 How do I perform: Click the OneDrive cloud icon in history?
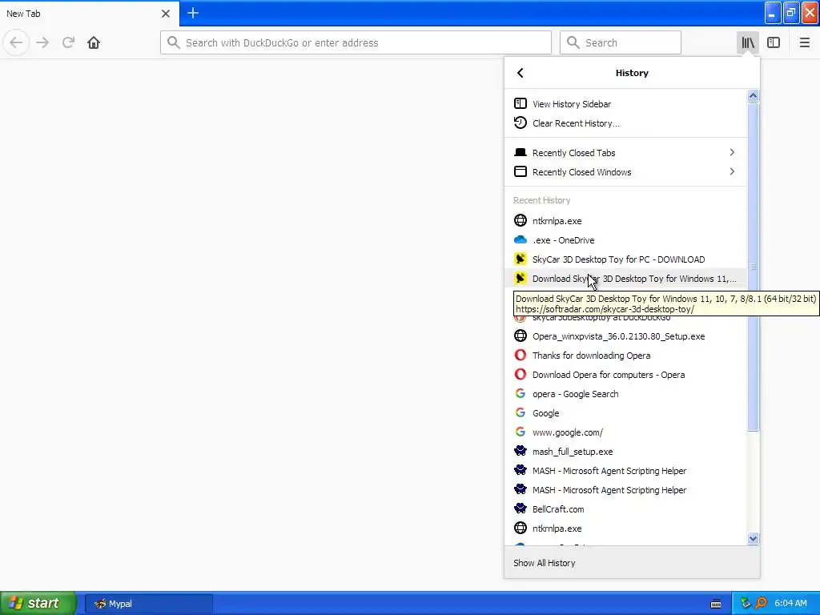[x=521, y=239]
